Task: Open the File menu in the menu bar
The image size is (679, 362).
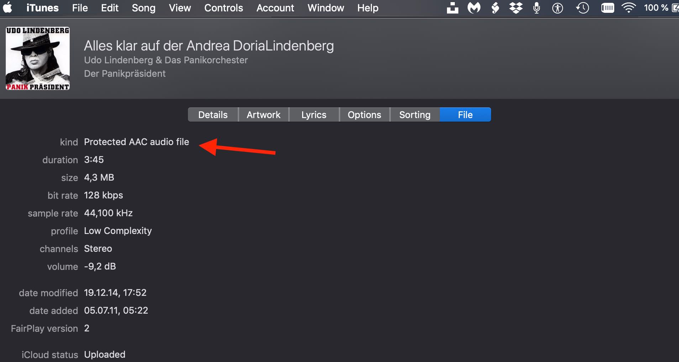Action: [80, 8]
